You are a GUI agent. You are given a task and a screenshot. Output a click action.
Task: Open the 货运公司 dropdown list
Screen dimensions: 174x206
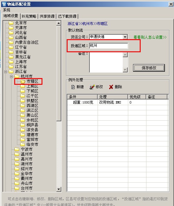tap(125, 37)
